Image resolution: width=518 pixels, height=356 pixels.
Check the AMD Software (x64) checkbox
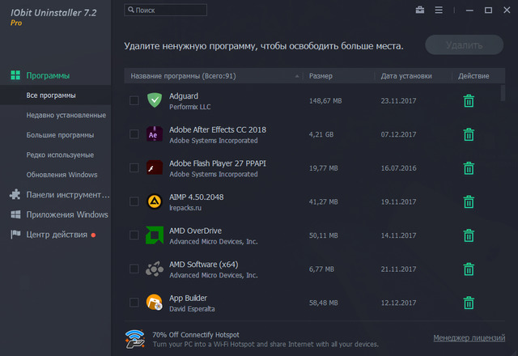tap(134, 269)
